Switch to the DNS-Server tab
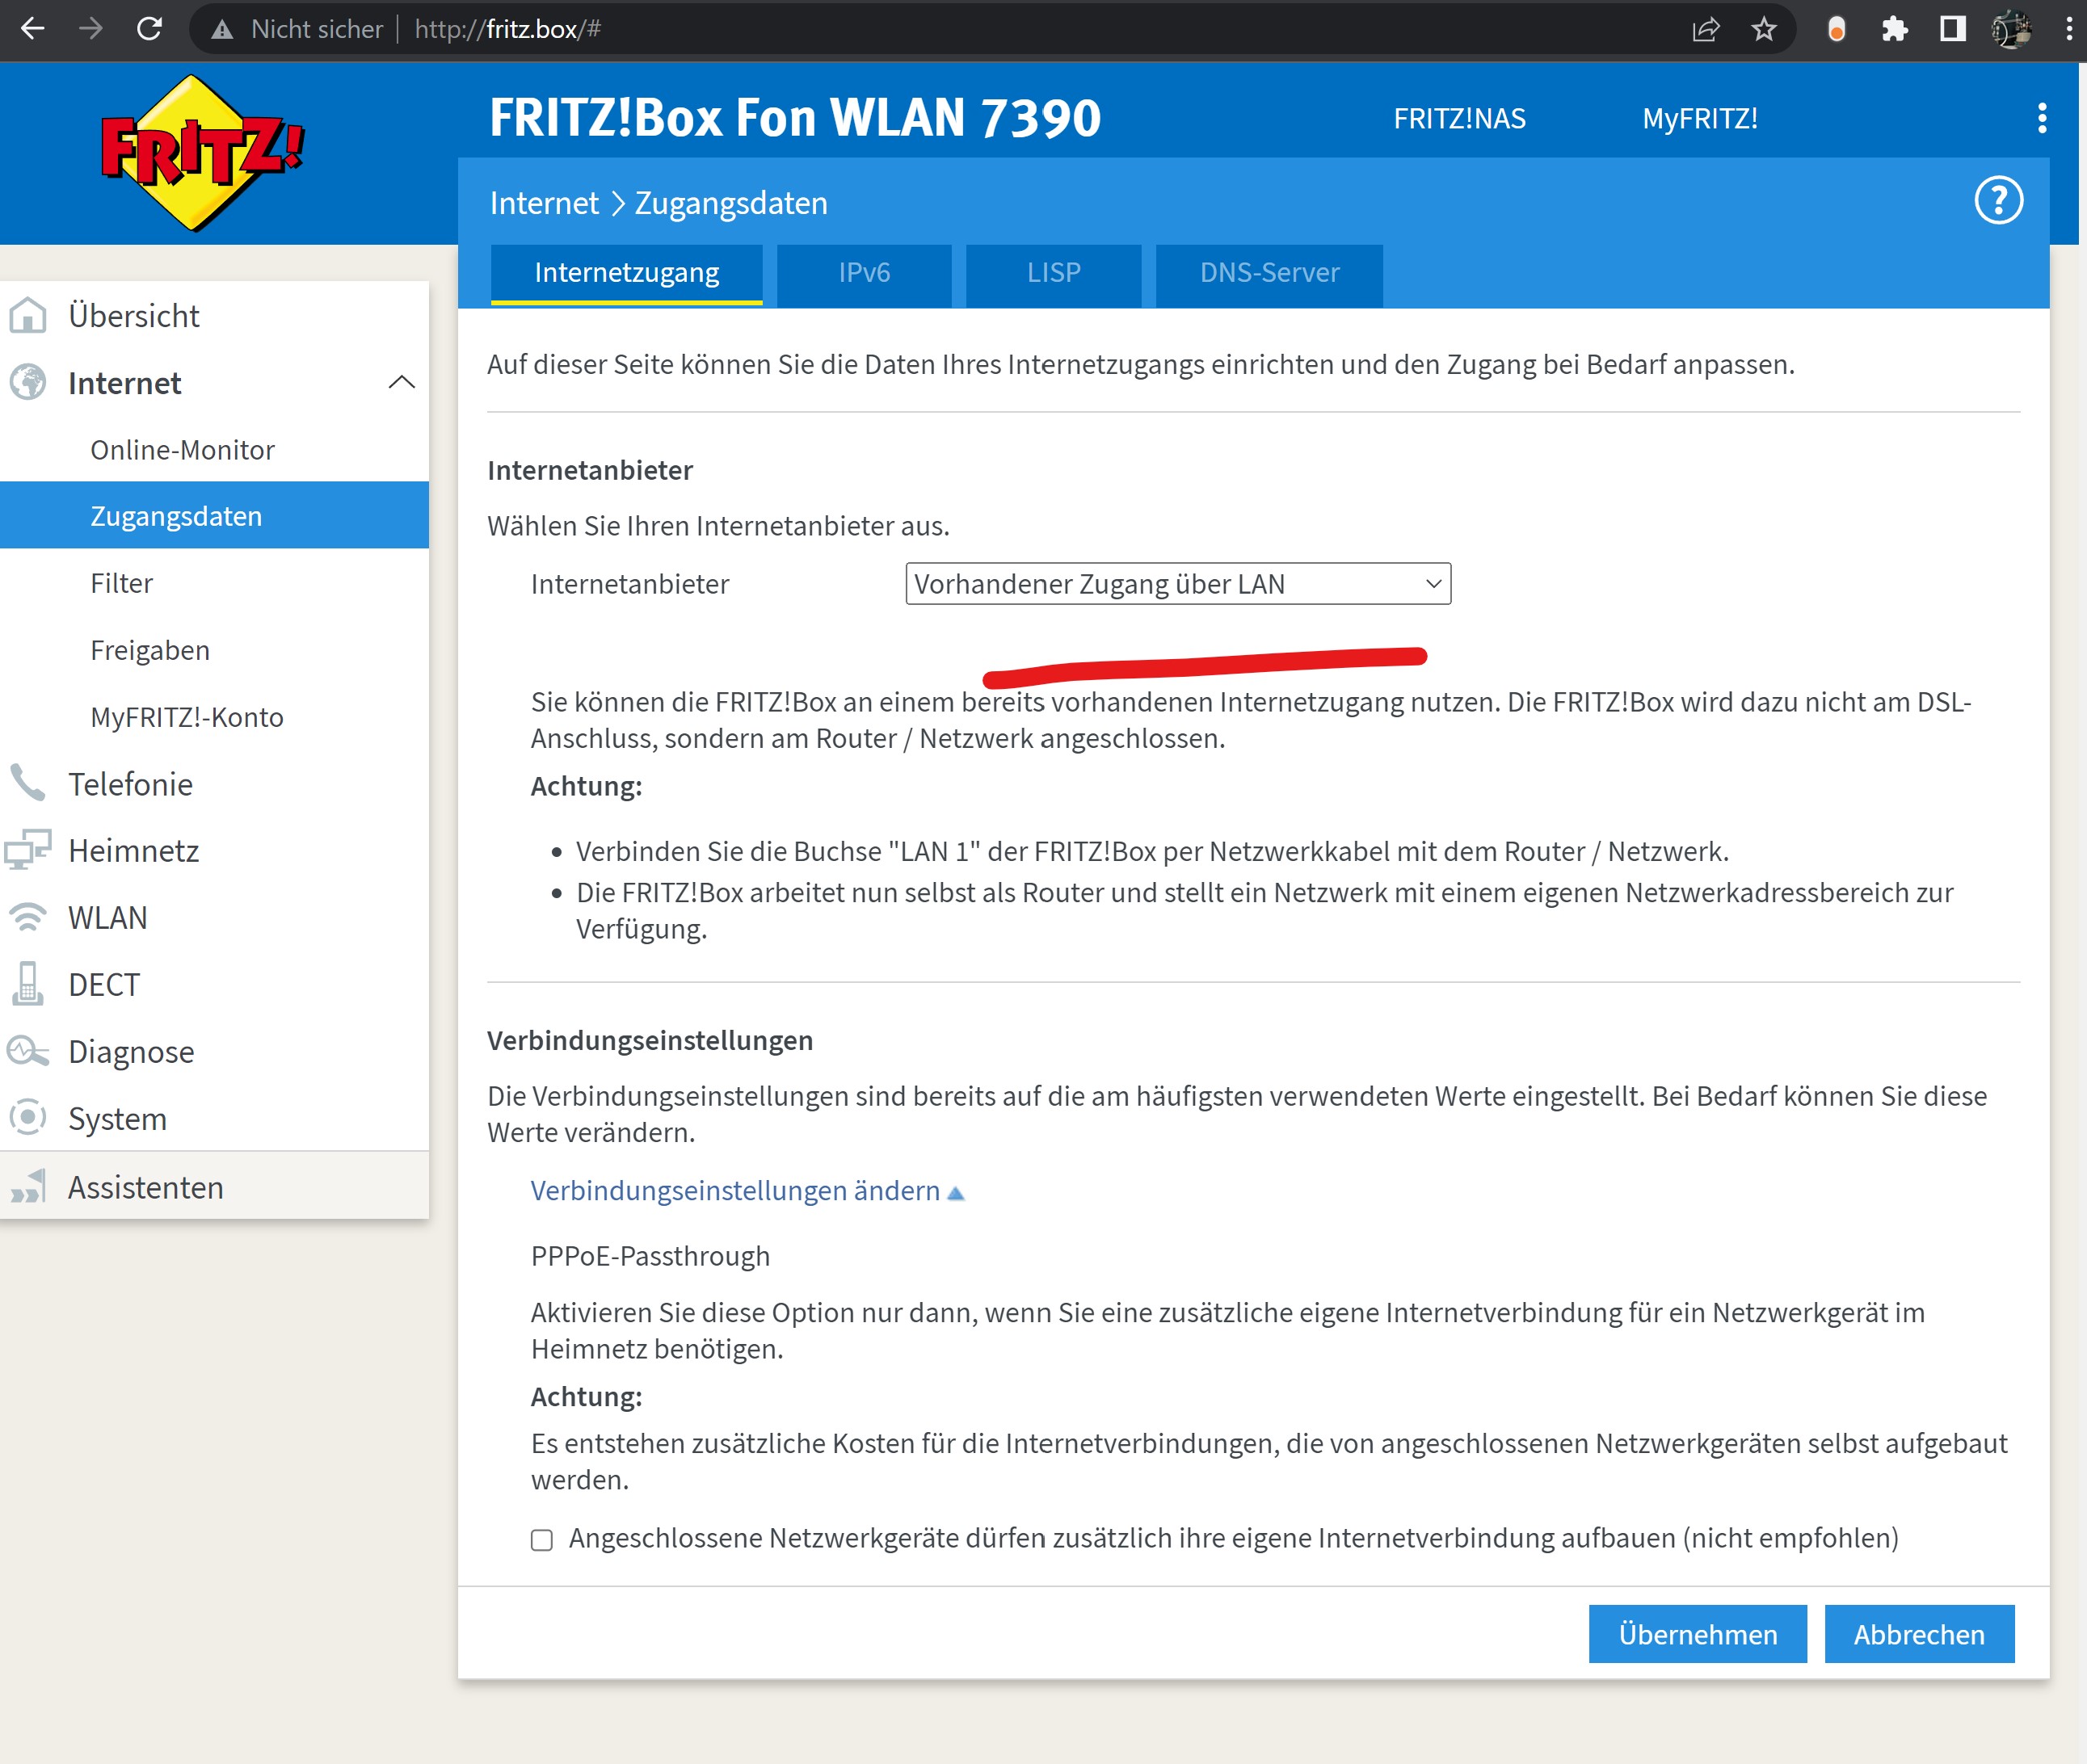 tap(1269, 273)
